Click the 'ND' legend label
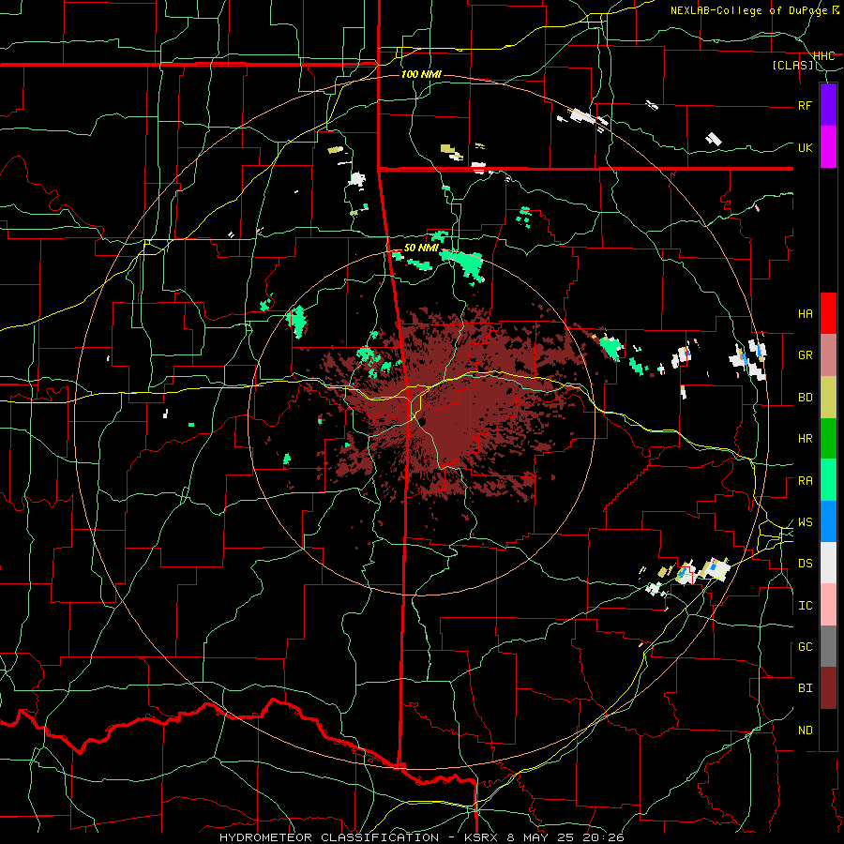 click(805, 731)
